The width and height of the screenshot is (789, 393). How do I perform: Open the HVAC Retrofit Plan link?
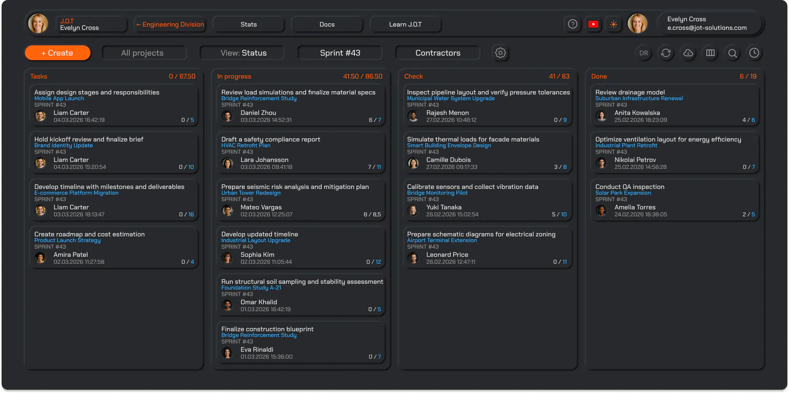[x=246, y=146]
